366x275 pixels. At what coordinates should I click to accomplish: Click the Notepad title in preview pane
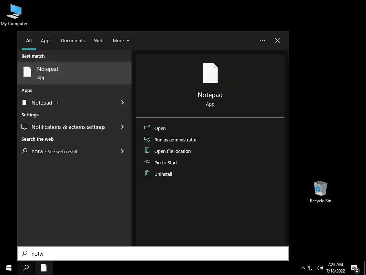click(x=210, y=95)
